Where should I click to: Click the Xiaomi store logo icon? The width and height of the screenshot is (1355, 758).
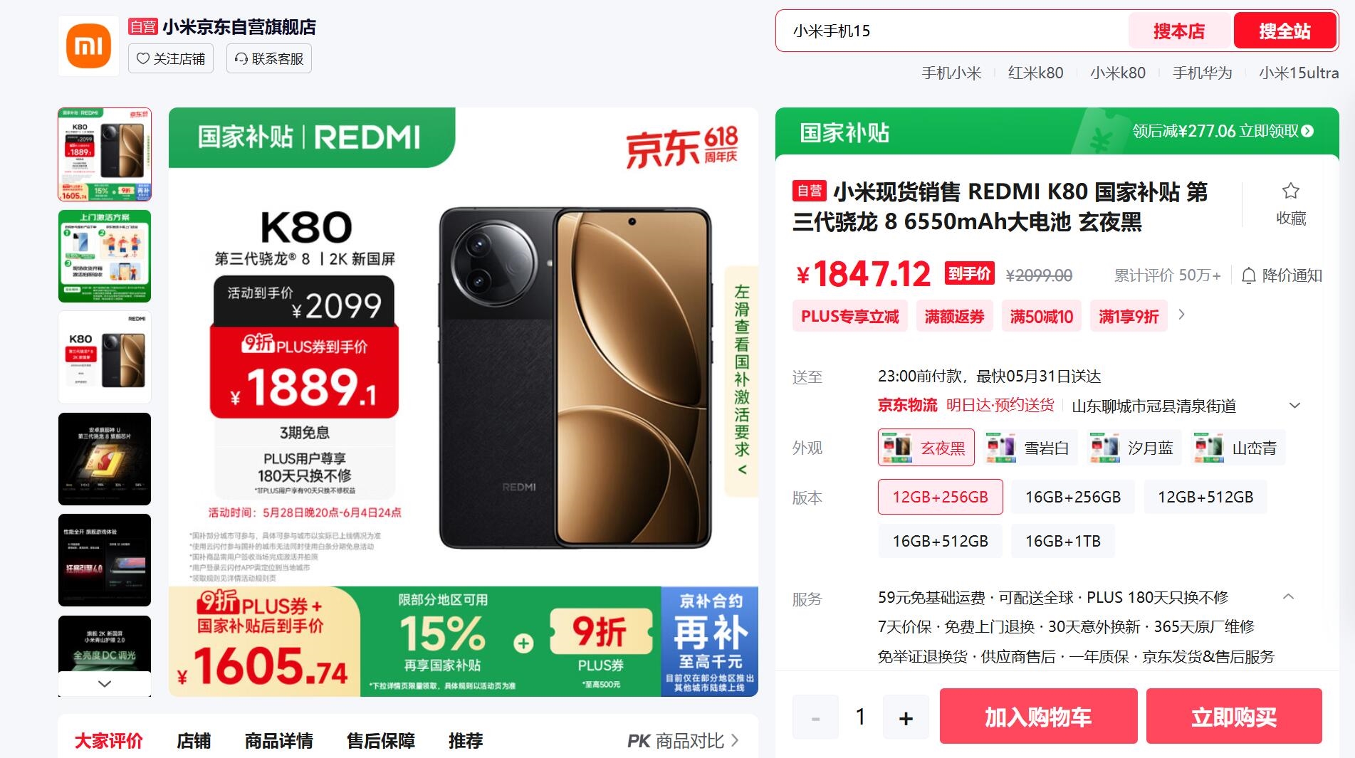[x=89, y=46]
